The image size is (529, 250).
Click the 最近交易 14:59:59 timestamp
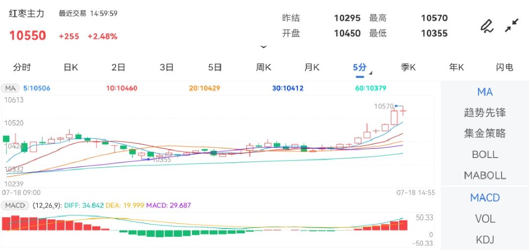(88, 14)
